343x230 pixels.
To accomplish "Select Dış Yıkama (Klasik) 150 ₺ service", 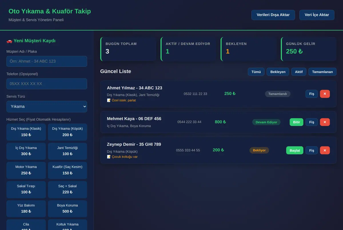I will pos(26,132).
